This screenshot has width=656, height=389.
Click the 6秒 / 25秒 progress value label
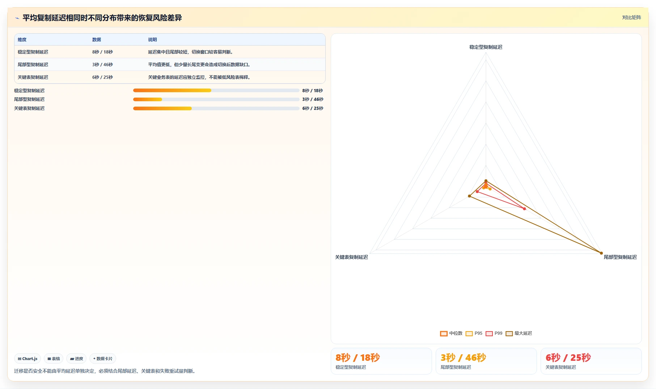pyautogui.click(x=313, y=108)
